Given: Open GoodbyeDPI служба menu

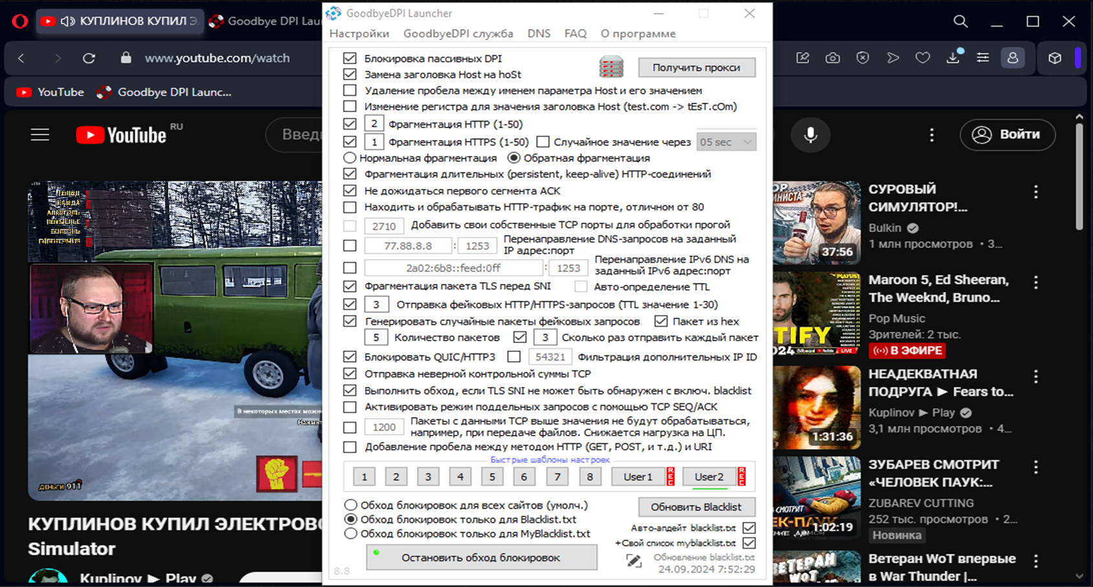Looking at the screenshot, I should click(458, 34).
